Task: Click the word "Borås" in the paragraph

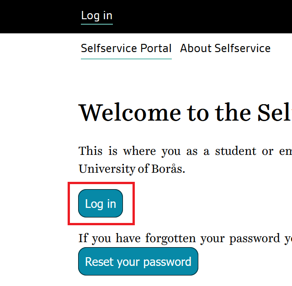Action: tap(167, 169)
